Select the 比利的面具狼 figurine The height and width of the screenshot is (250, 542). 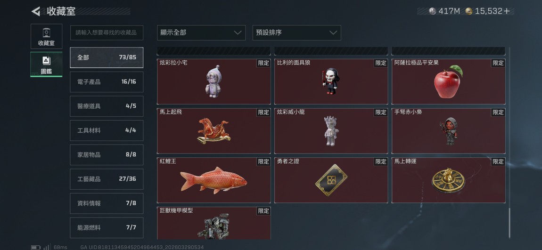click(x=331, y=81)
